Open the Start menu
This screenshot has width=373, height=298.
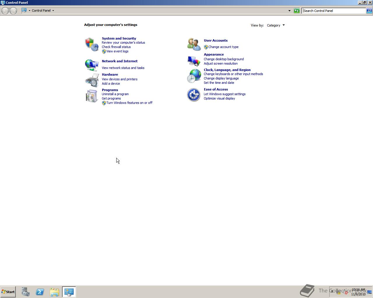[8, 292]
